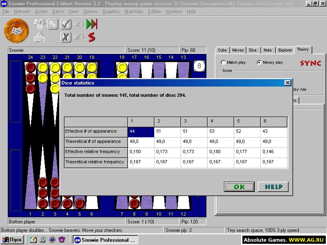Screen dimensions: 327x245
Task: Click OK in Dice statistics dialog
Action: 239,187
